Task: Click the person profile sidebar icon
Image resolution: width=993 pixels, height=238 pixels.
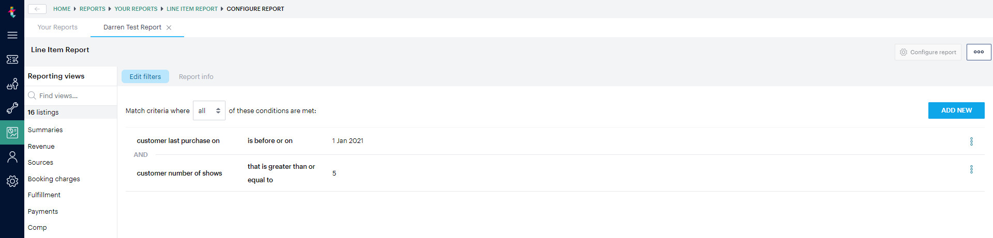Action: [x=12, y=157]
